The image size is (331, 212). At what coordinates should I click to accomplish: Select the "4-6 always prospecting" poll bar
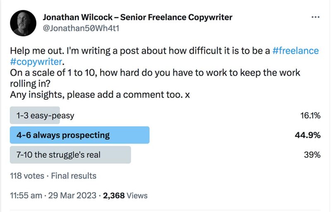coord(79,135)
